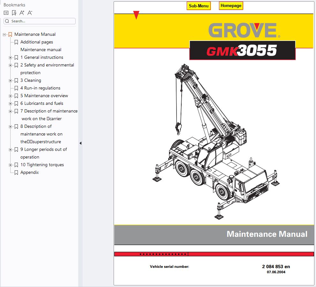Click the GMK3055 crane drawing

click(216, 142)
